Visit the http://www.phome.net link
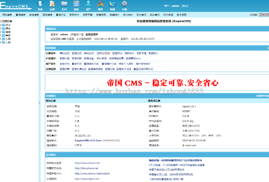269x182 pixels. (x=87, y=163)
